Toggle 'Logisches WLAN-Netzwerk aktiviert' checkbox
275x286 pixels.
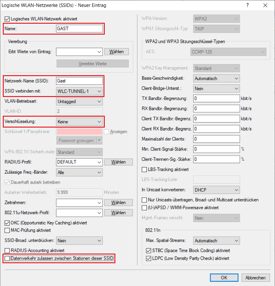[7, 19]
